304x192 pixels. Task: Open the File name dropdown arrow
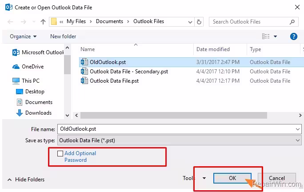(x=297, y=129)
